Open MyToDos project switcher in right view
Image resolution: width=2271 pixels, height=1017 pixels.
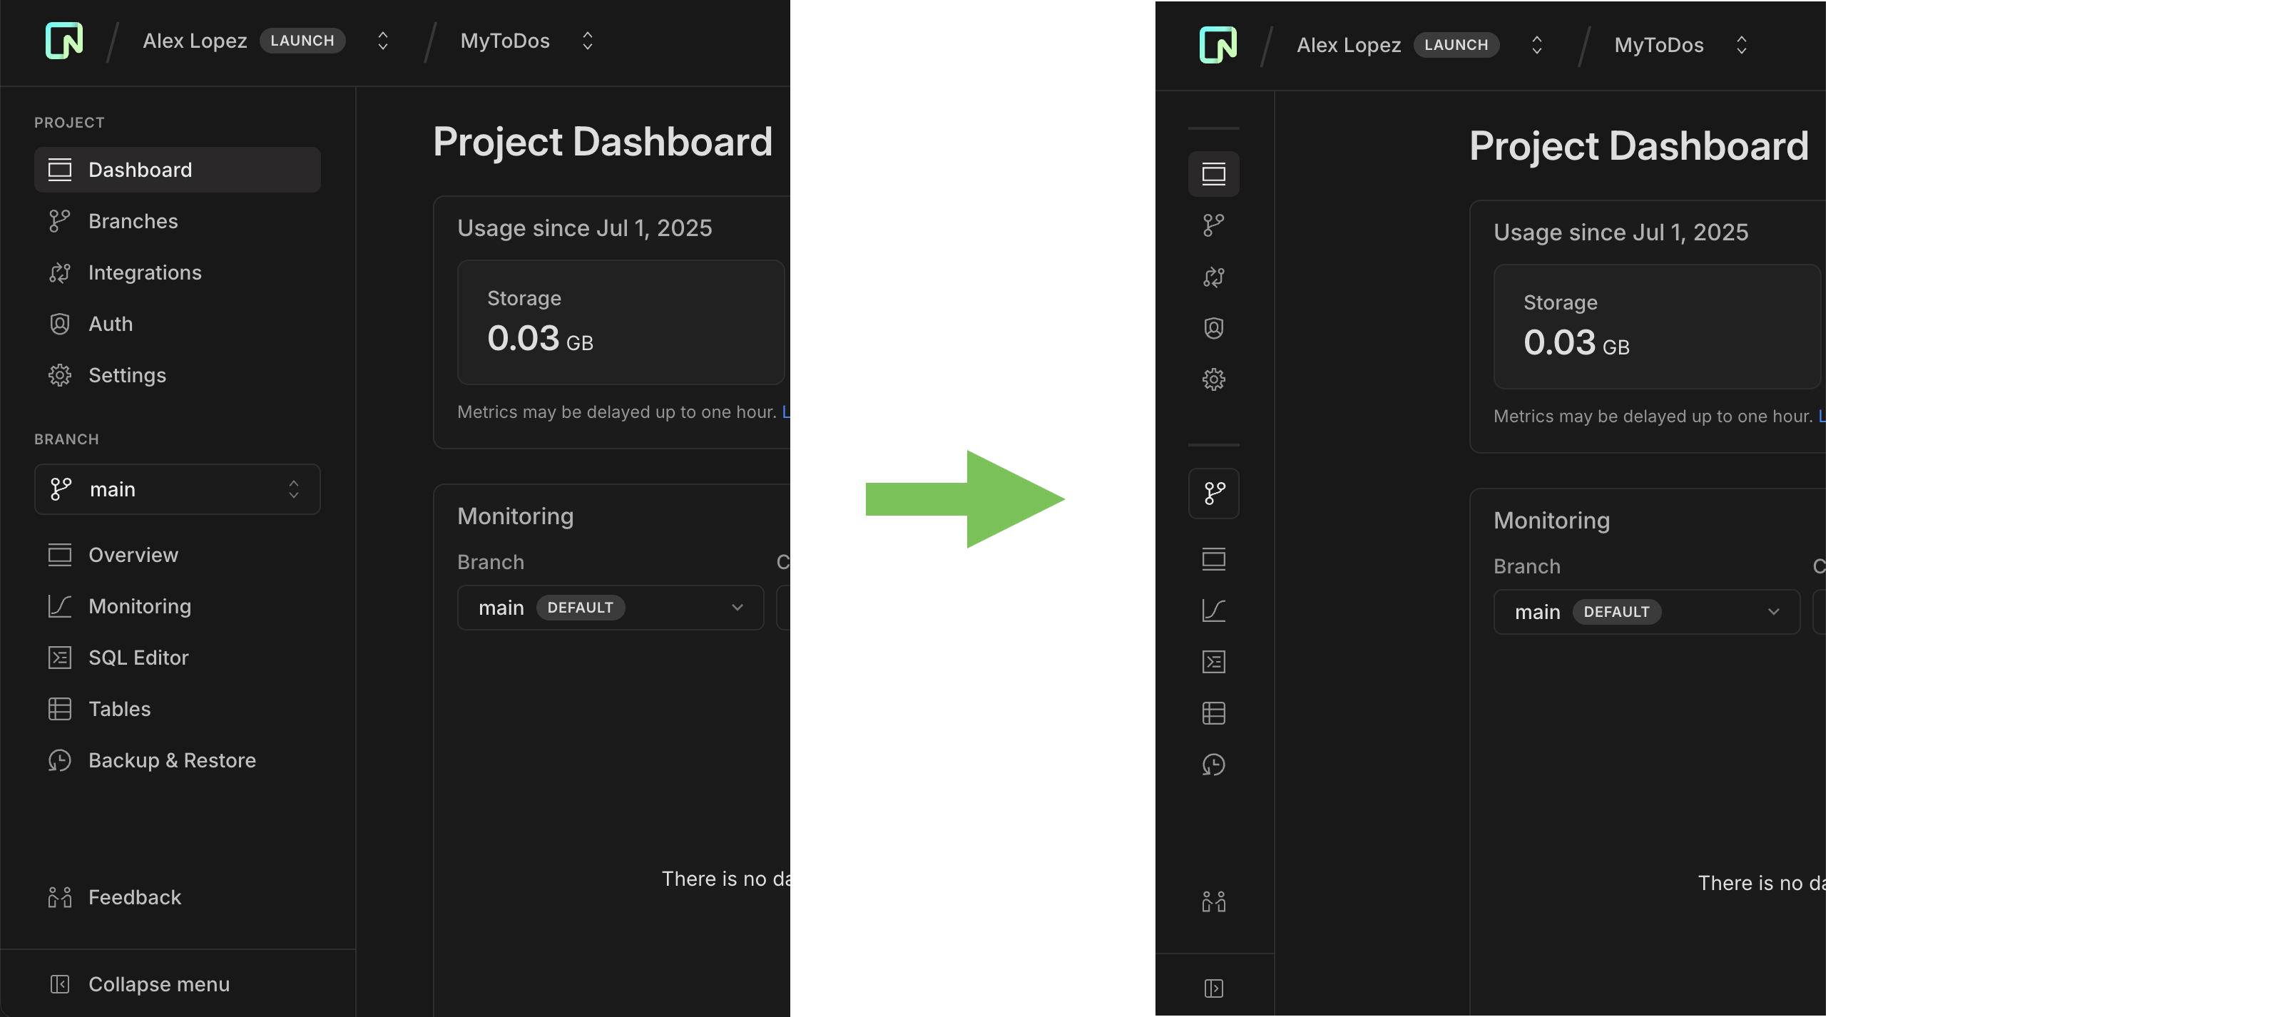coord(1741,45)
